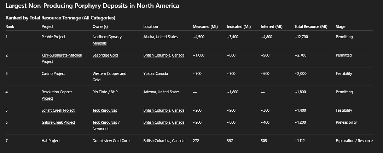Open the Hat Project link

(x=51, y=141)
